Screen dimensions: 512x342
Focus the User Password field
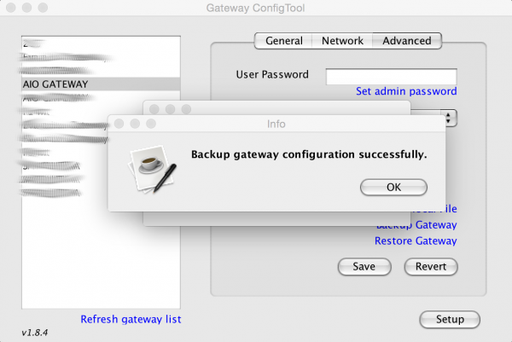pyautogui.click(x=391, y=76)
